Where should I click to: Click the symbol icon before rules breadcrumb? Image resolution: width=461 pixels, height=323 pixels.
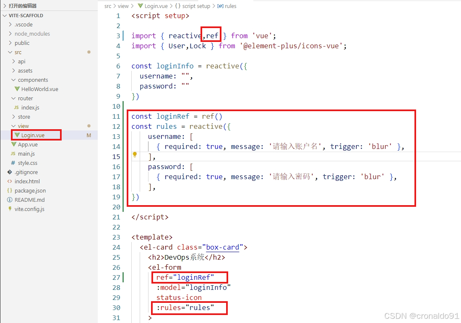click(x=220, y=6)
